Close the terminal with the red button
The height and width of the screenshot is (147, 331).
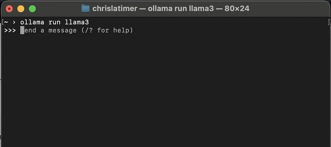(x=9, y=9)
